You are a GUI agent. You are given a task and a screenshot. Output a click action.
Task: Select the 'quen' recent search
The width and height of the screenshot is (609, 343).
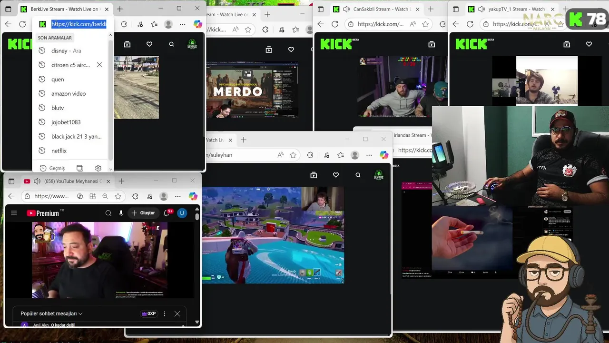coord(71,79)
